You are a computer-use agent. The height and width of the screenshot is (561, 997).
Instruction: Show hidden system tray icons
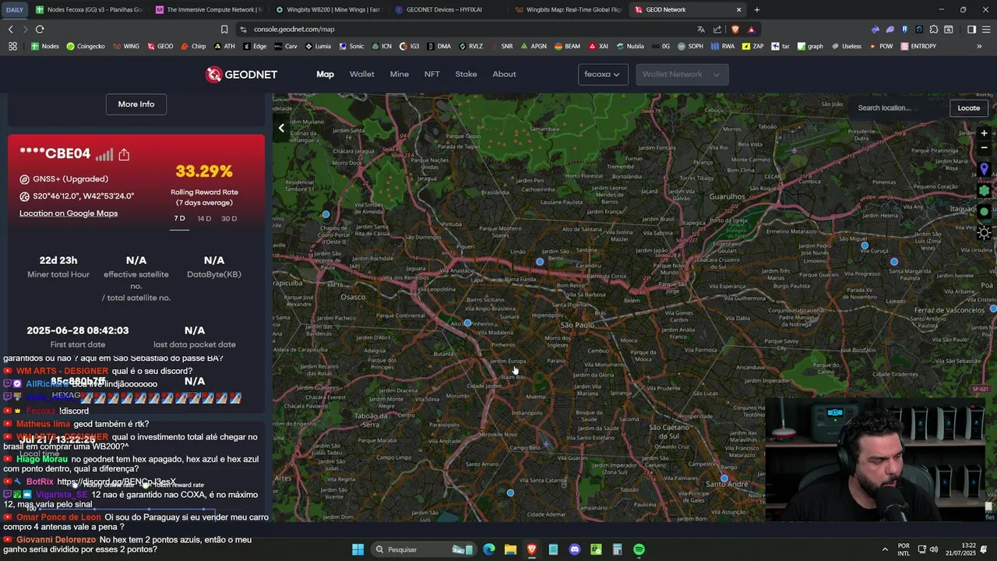point(885,549)
